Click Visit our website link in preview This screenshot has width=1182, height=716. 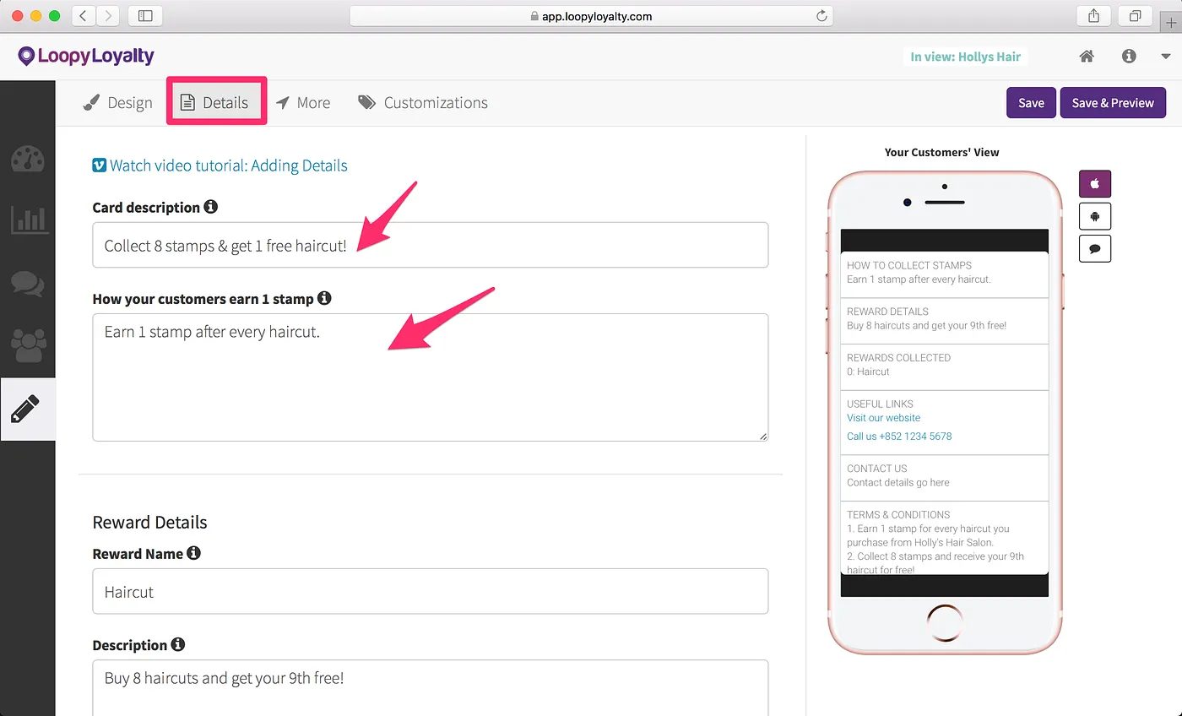point(883,418)
